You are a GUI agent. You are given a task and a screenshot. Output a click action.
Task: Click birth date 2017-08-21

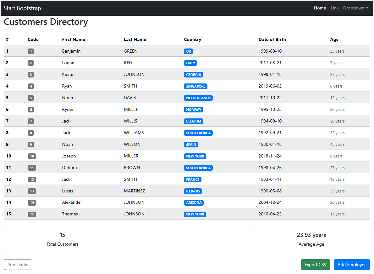click(270, 63)
